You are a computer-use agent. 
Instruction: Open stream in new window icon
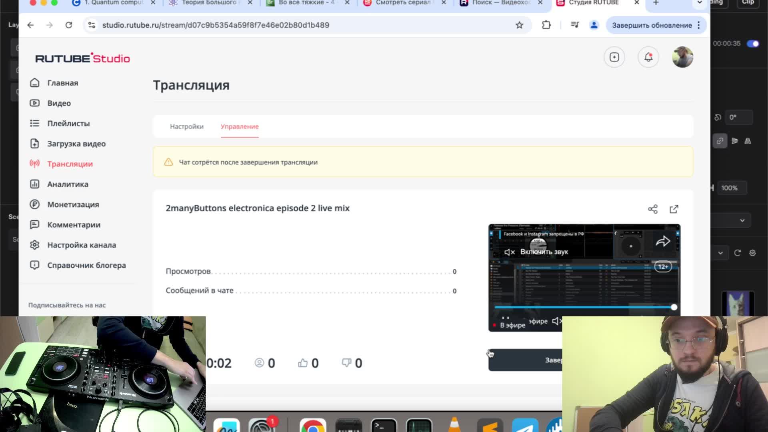click(674, 209)
